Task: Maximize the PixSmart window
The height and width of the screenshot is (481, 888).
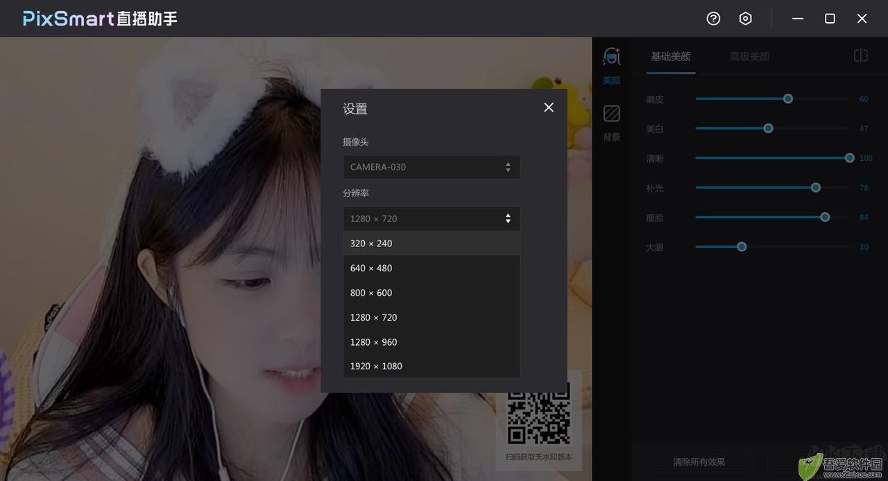Action: pyautogui.click(x=830, y=19)
